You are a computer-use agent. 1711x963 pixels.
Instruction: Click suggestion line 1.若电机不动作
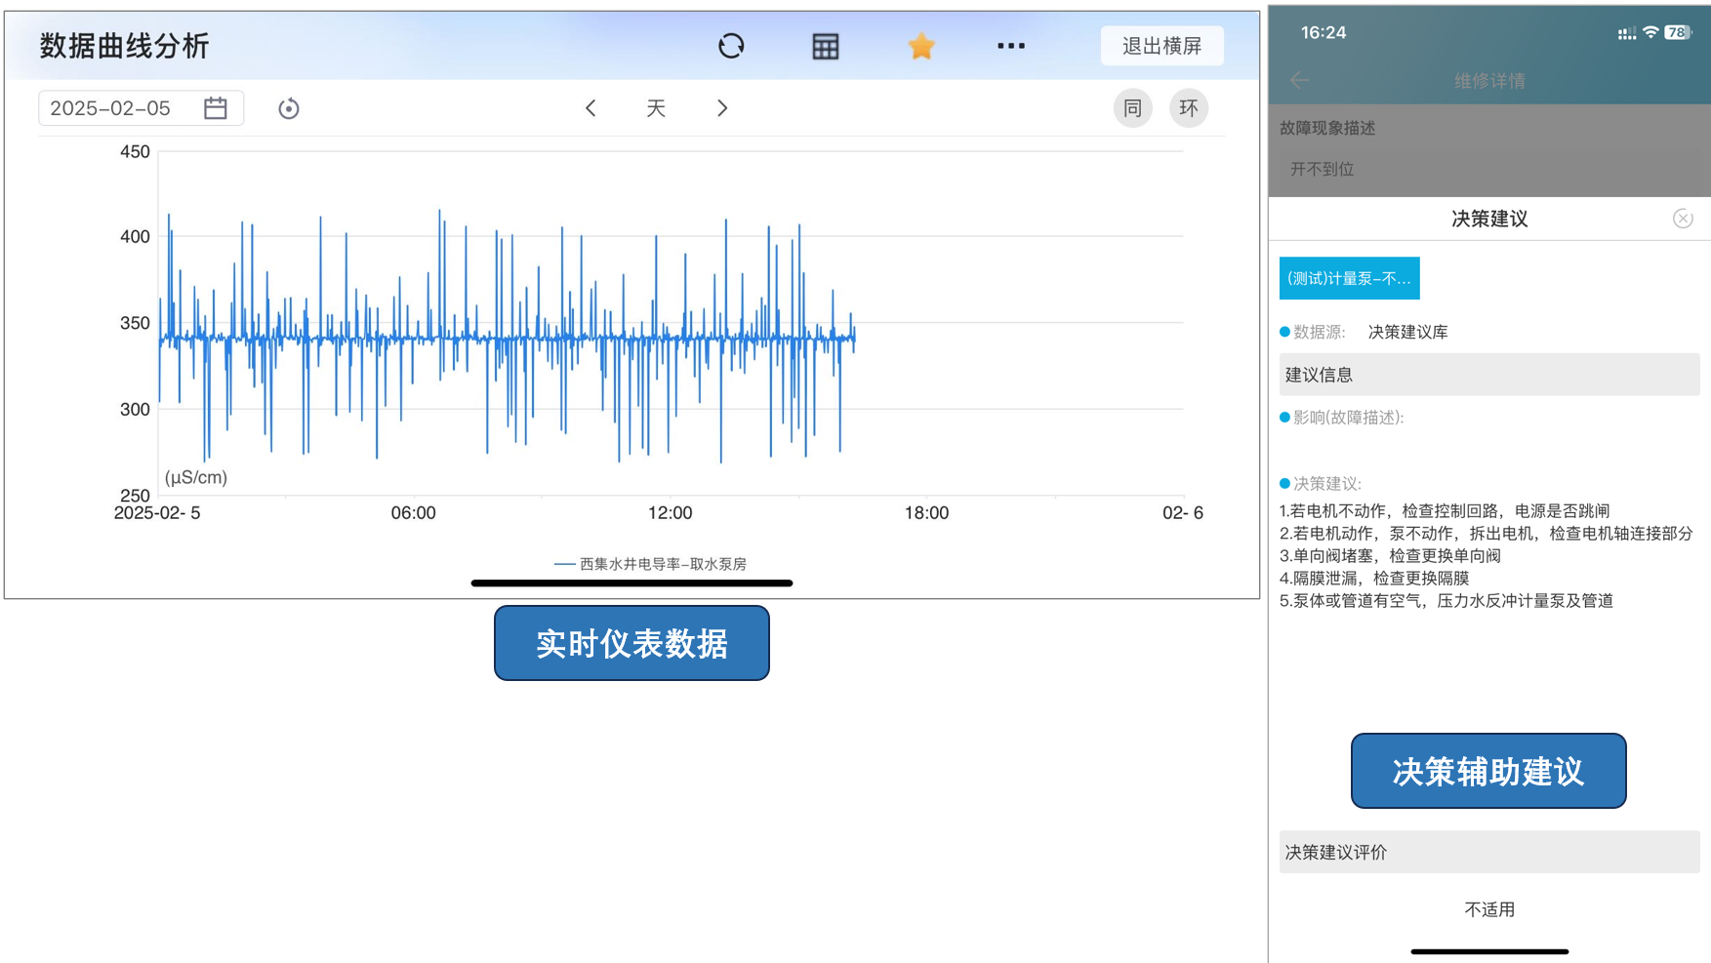(x=1445, y=510)
